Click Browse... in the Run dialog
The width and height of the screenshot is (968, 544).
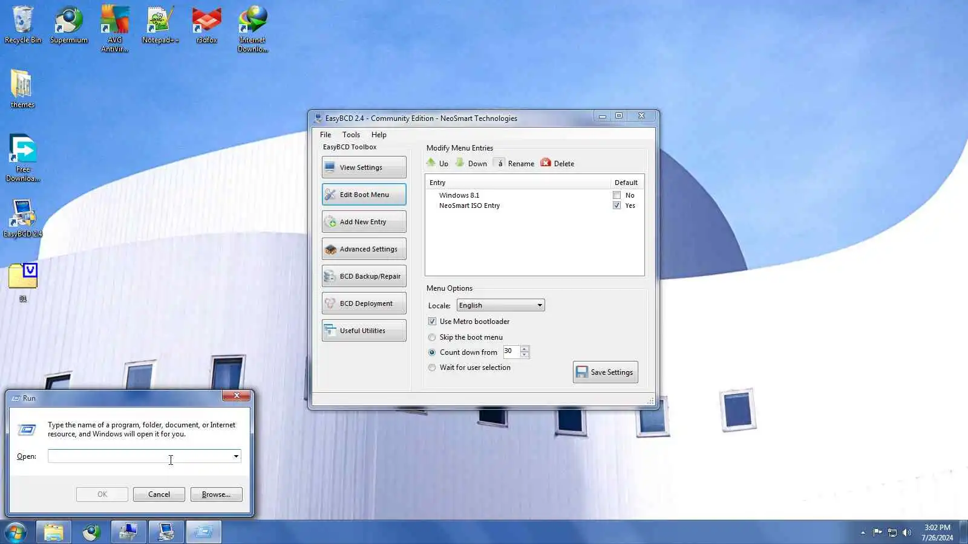(216, 494)
